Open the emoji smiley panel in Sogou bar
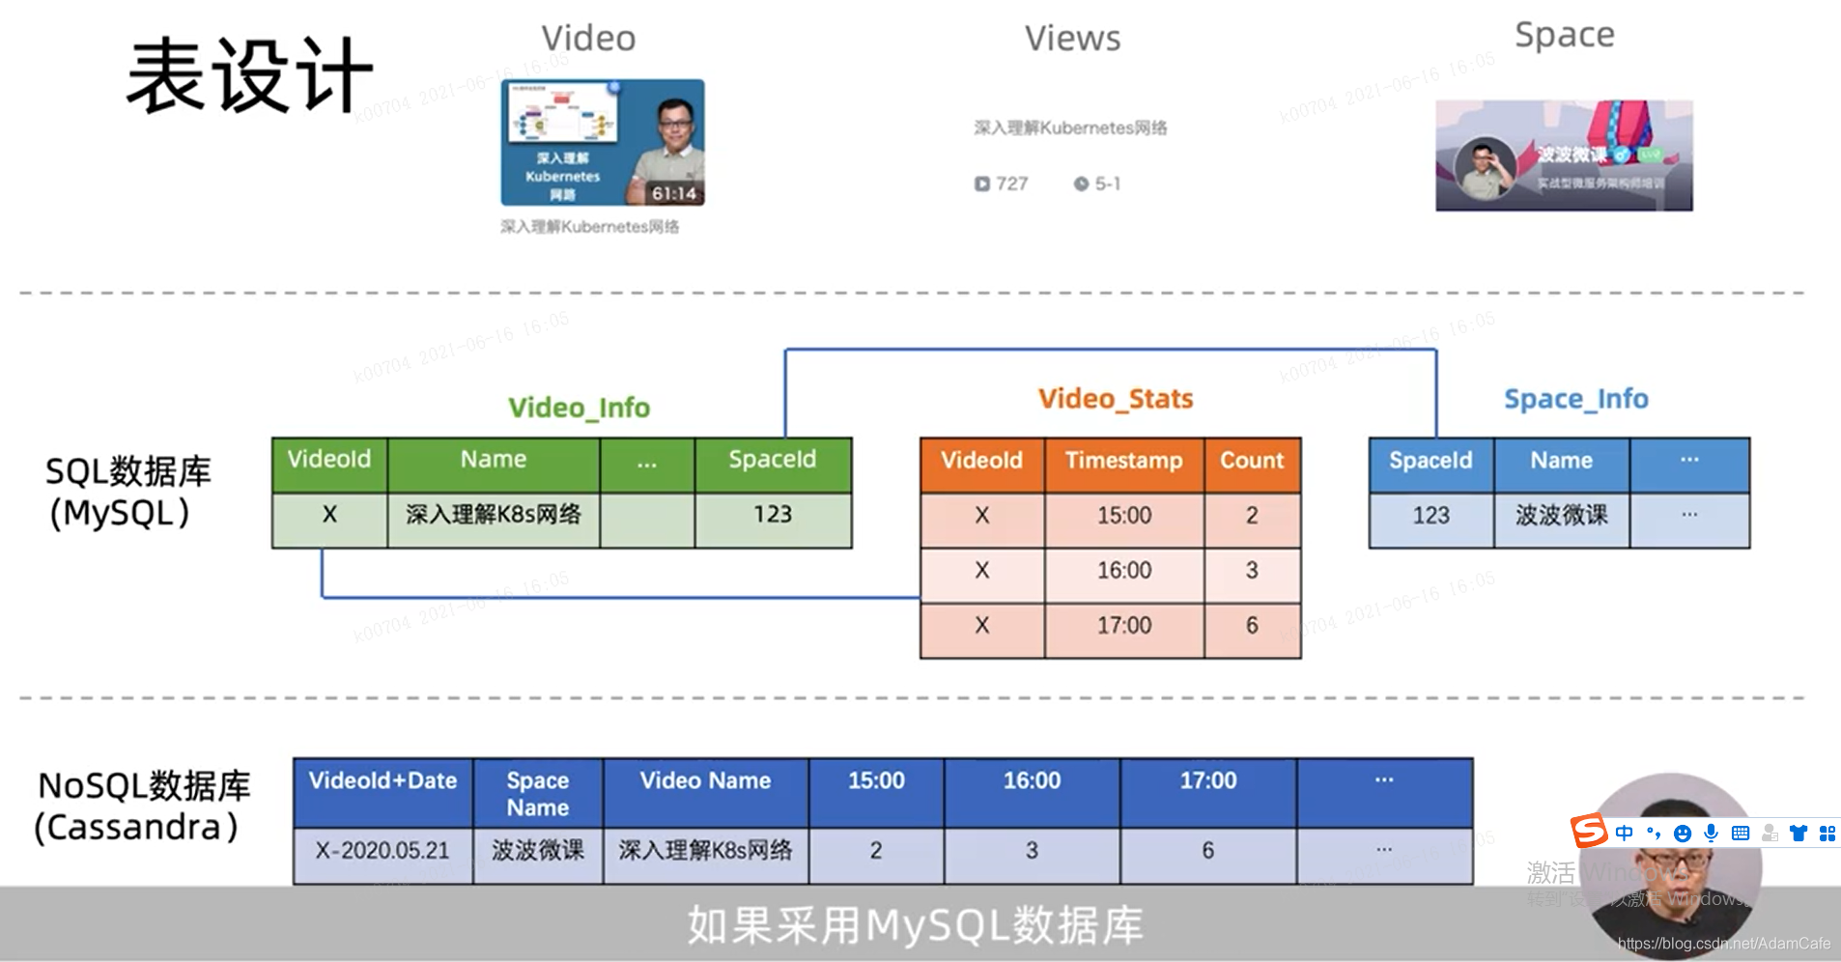 pyautogui.click(x=1683, y=834)
